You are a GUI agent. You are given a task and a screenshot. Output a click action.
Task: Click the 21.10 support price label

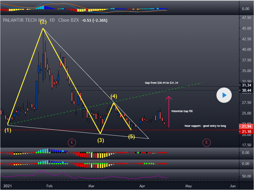tap(246, 132)
